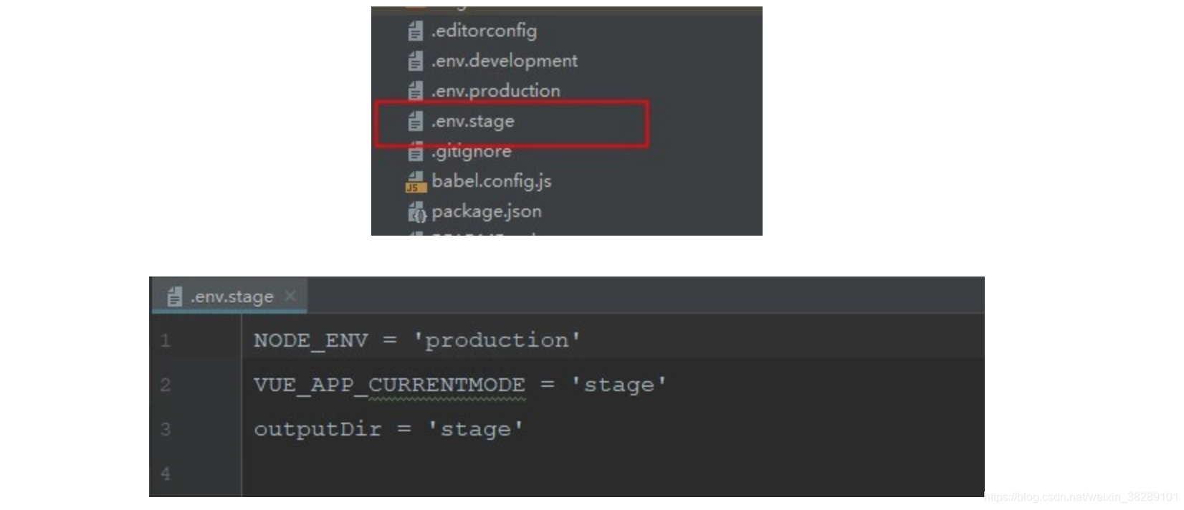This screenshot has width=1184, height=510.
Task: Open the CSDN blog watermark link
Action: (x=1082, y=494)
